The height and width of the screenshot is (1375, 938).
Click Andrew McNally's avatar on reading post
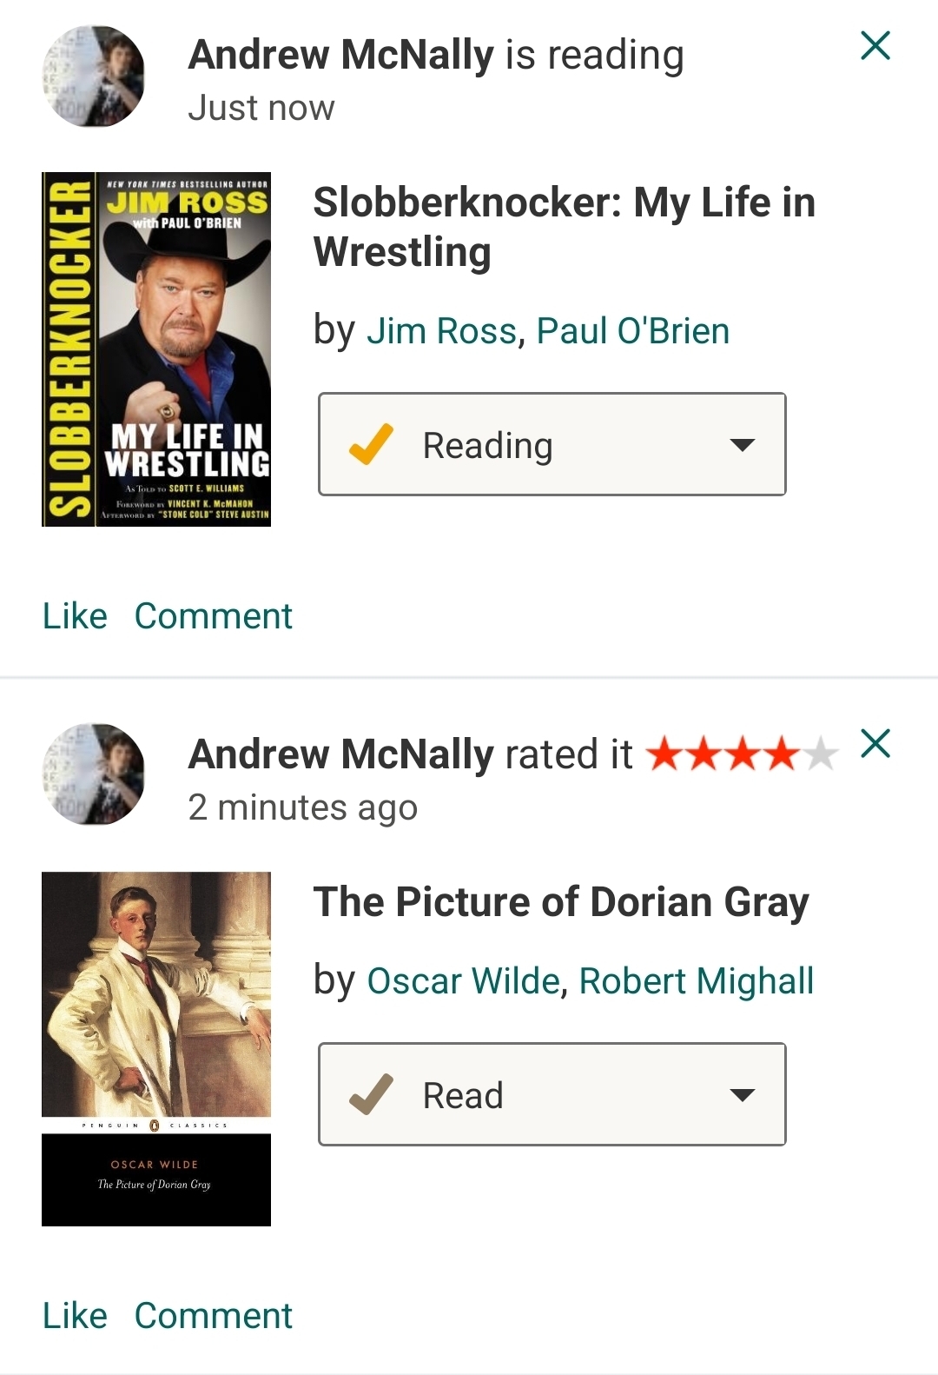[x=94, y=76]
